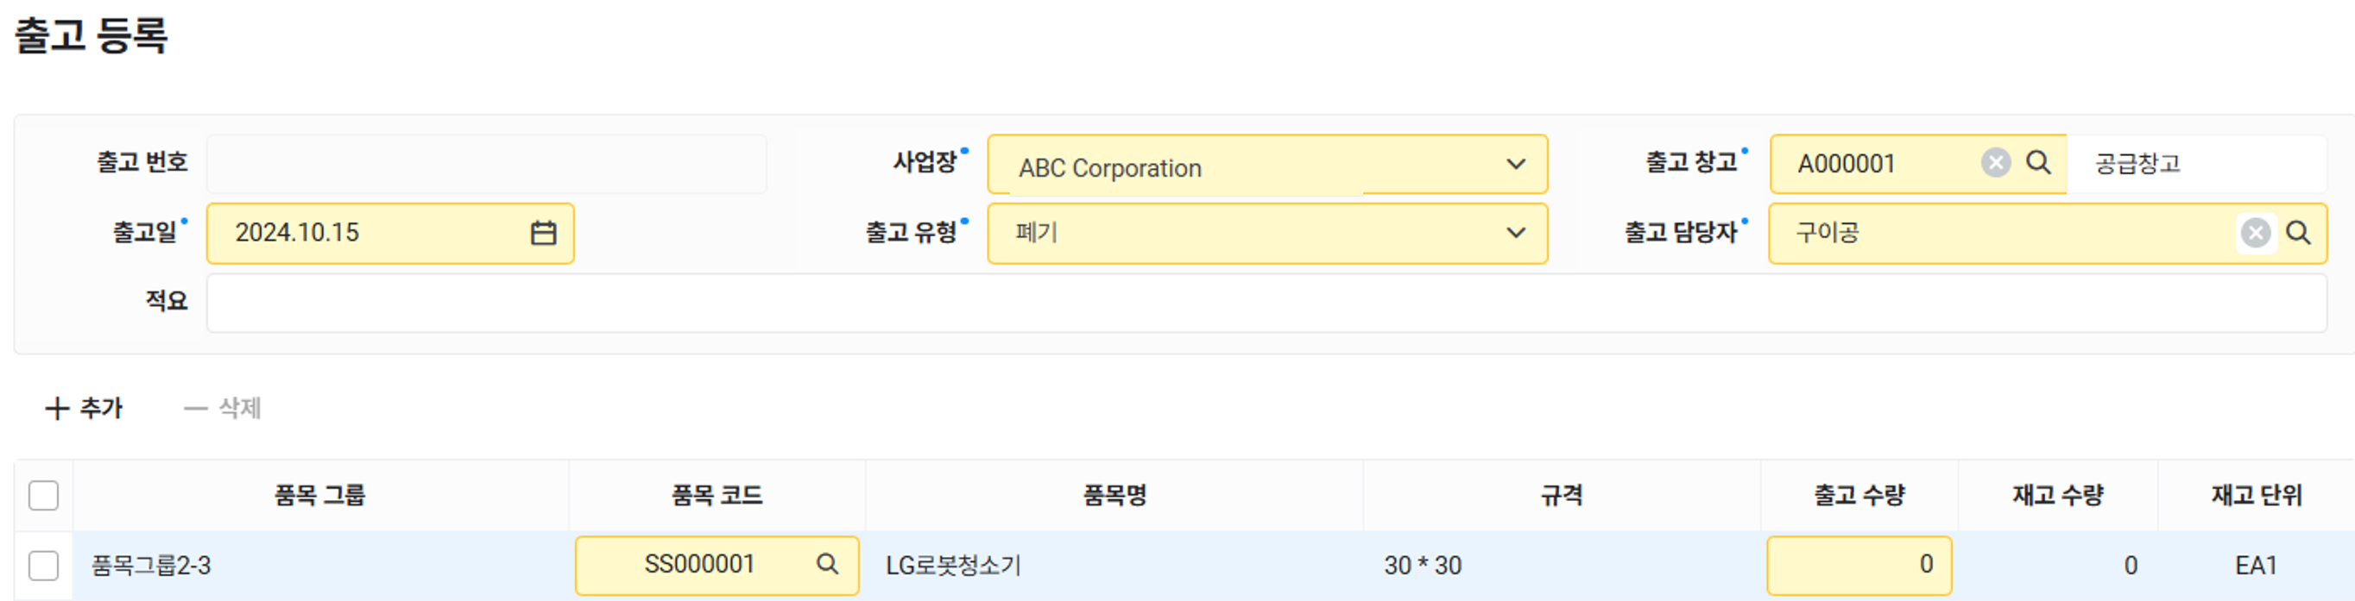The height and width of the screenshot is (601, 2355).
Task: Click the 출고 수량 column header
Action: 1859,496
